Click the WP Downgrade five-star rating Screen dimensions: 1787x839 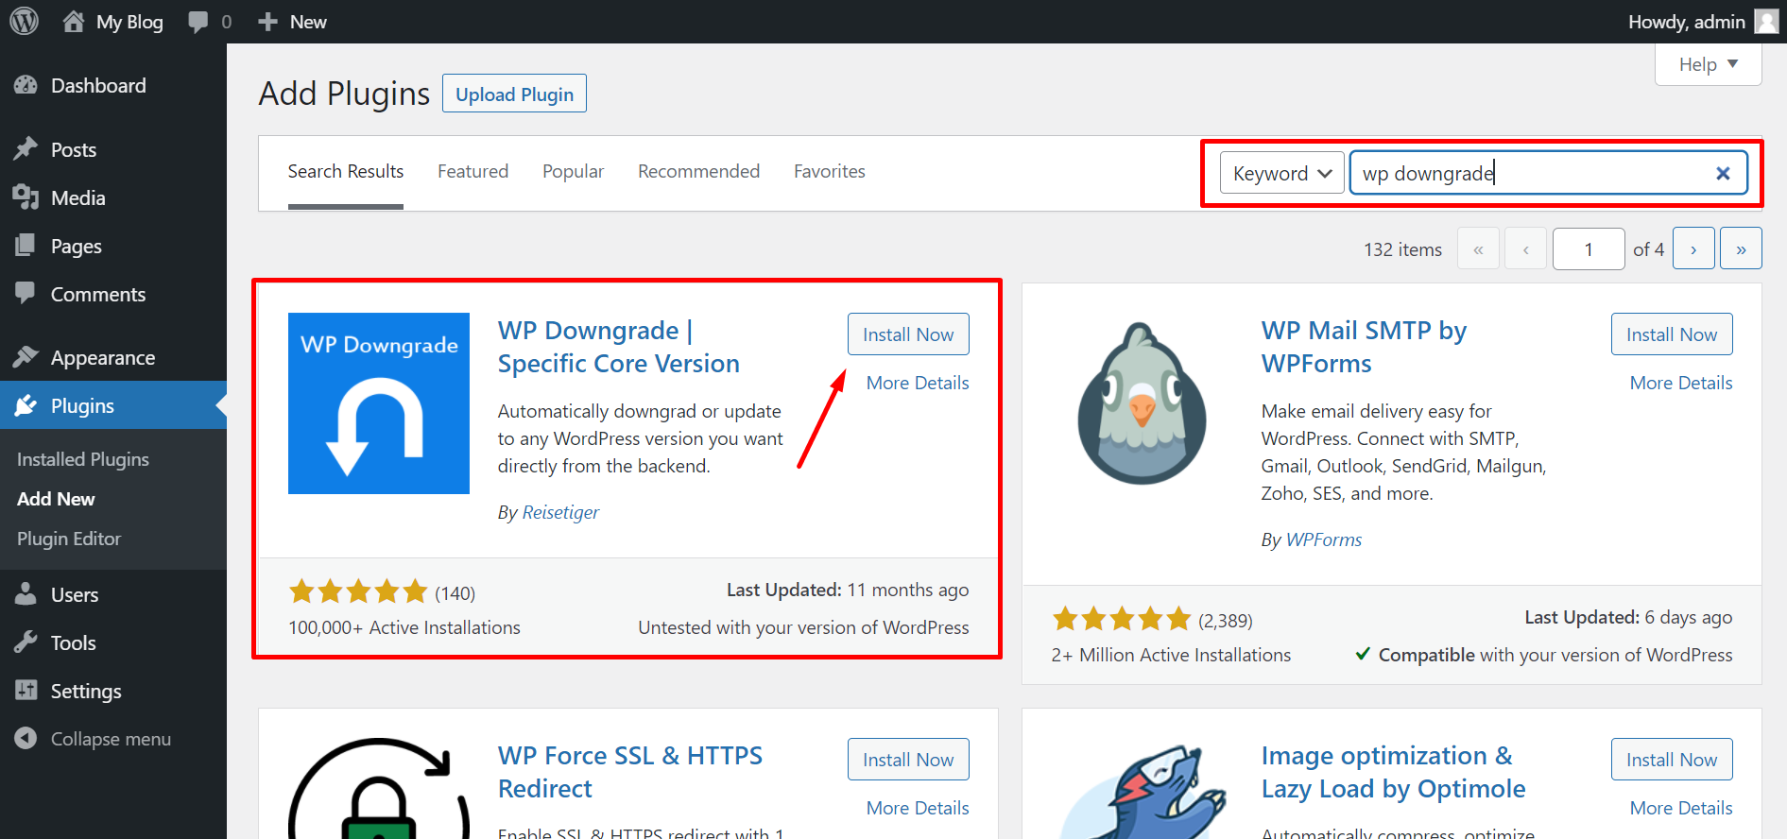(x=358, y=591)
